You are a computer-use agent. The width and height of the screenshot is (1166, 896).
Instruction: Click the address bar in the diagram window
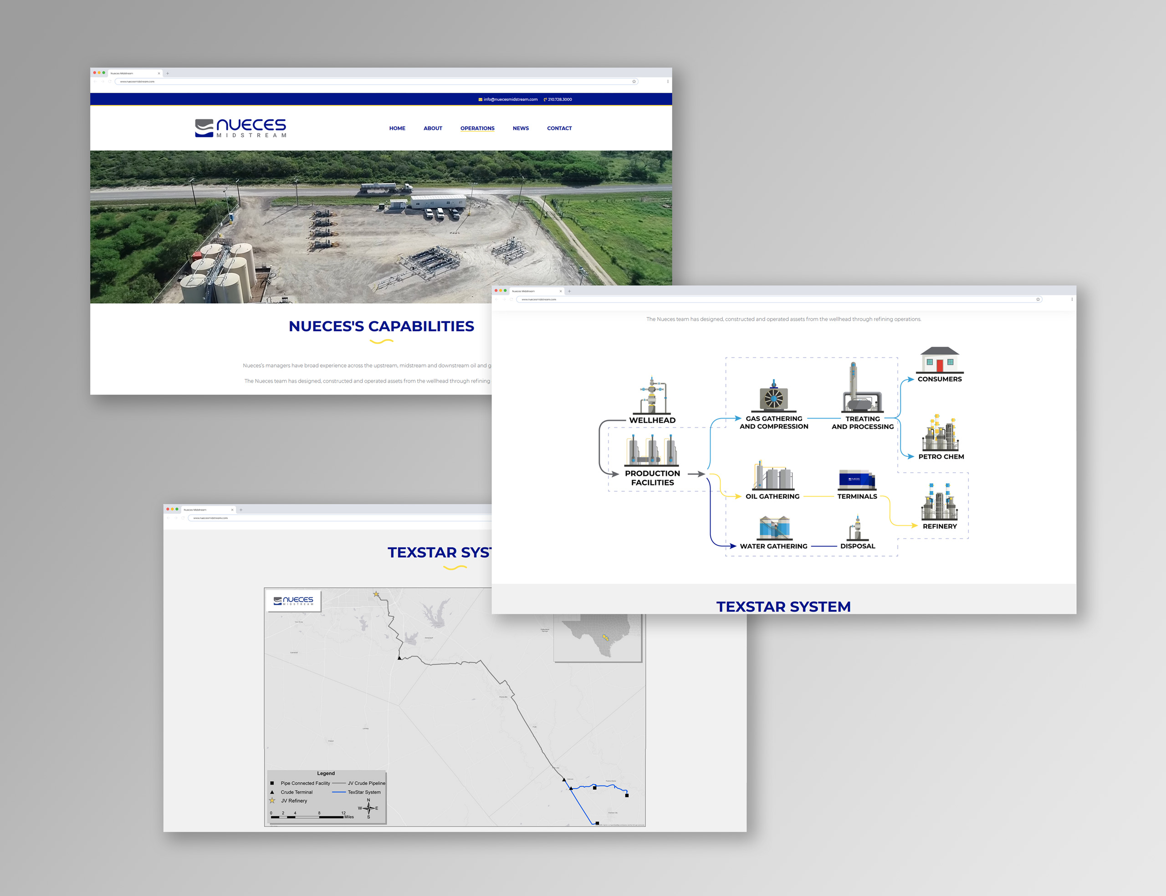pos(779,300)
